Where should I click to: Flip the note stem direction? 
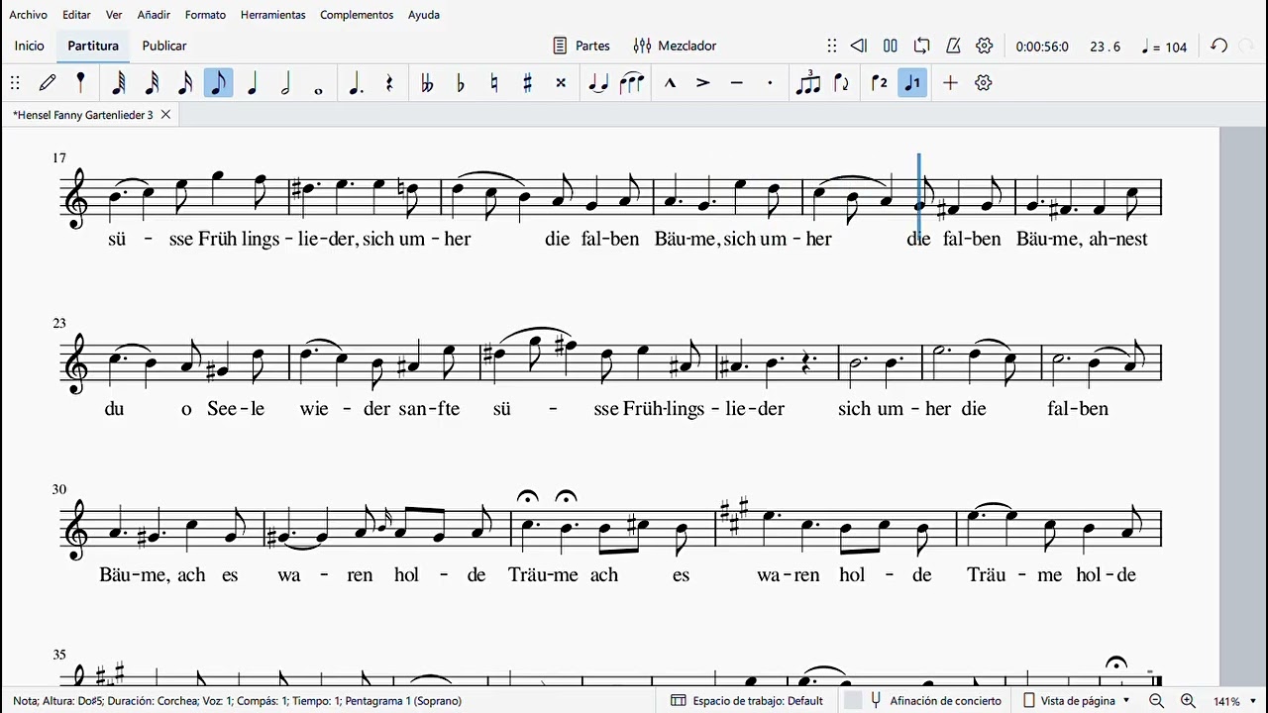841,83
